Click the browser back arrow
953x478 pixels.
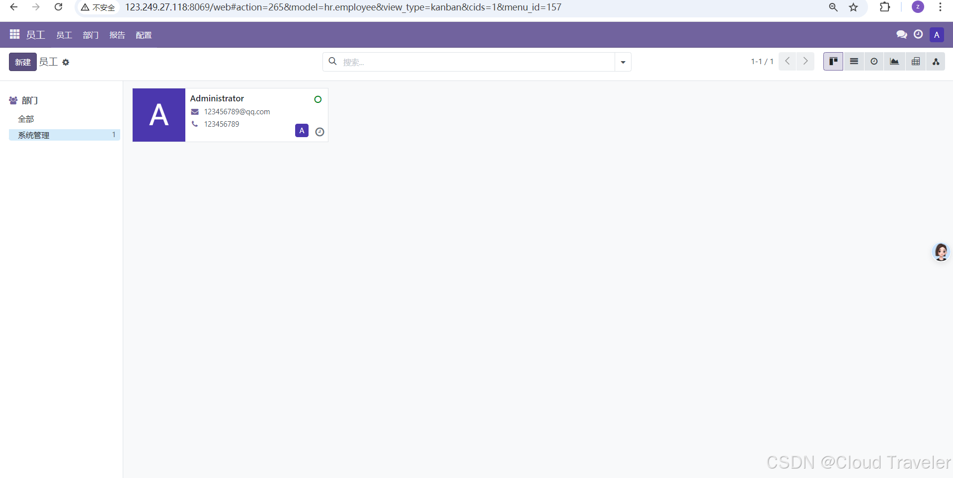14,7
